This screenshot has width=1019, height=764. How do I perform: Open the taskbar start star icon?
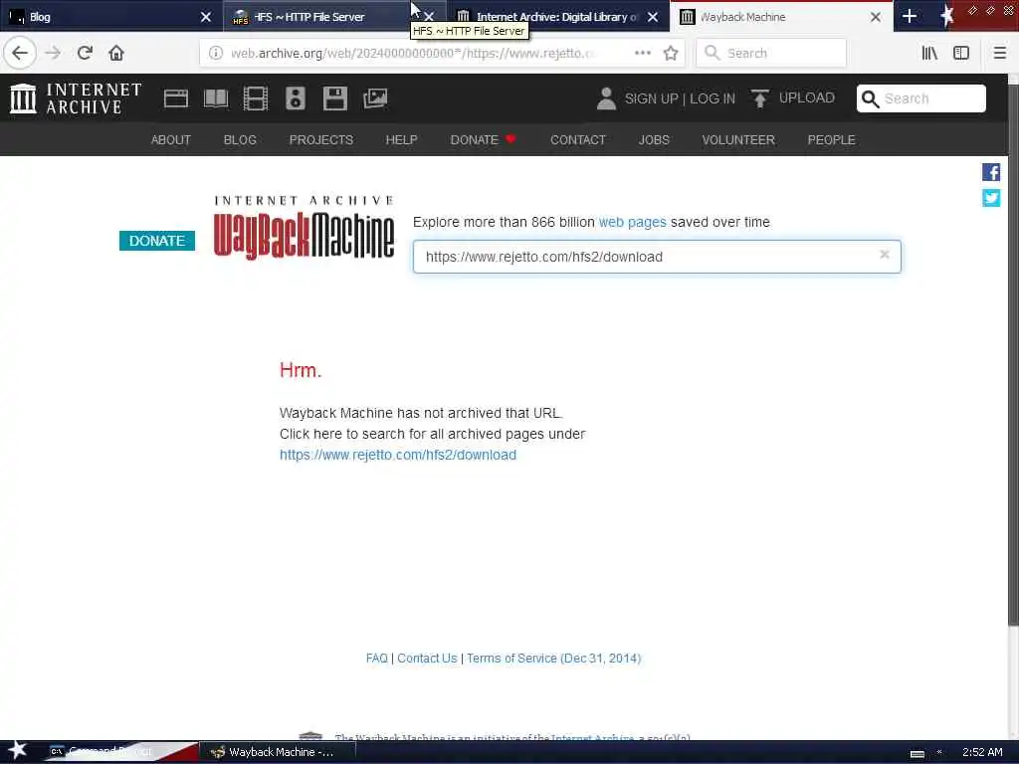point(17,750)
